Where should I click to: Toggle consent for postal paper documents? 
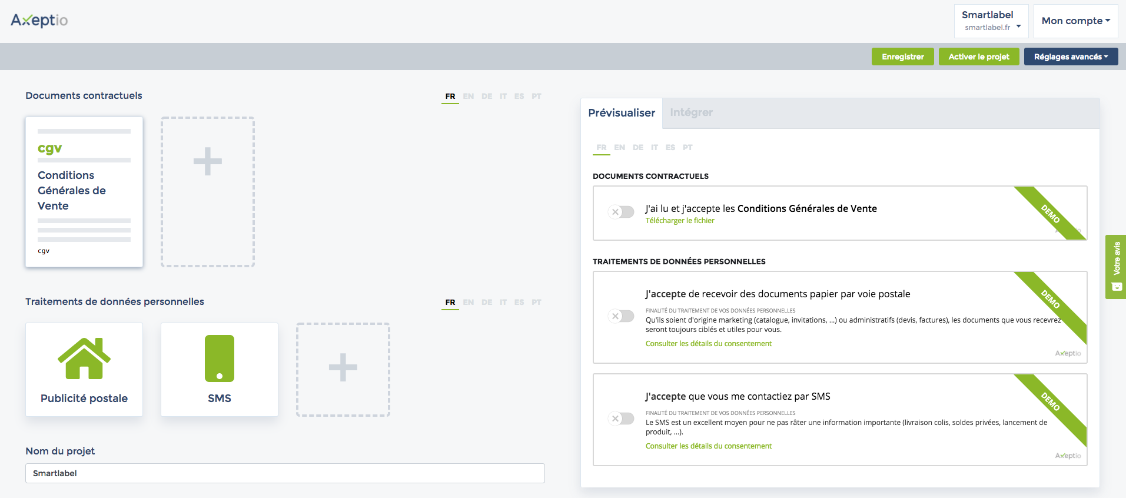point(621,316)
